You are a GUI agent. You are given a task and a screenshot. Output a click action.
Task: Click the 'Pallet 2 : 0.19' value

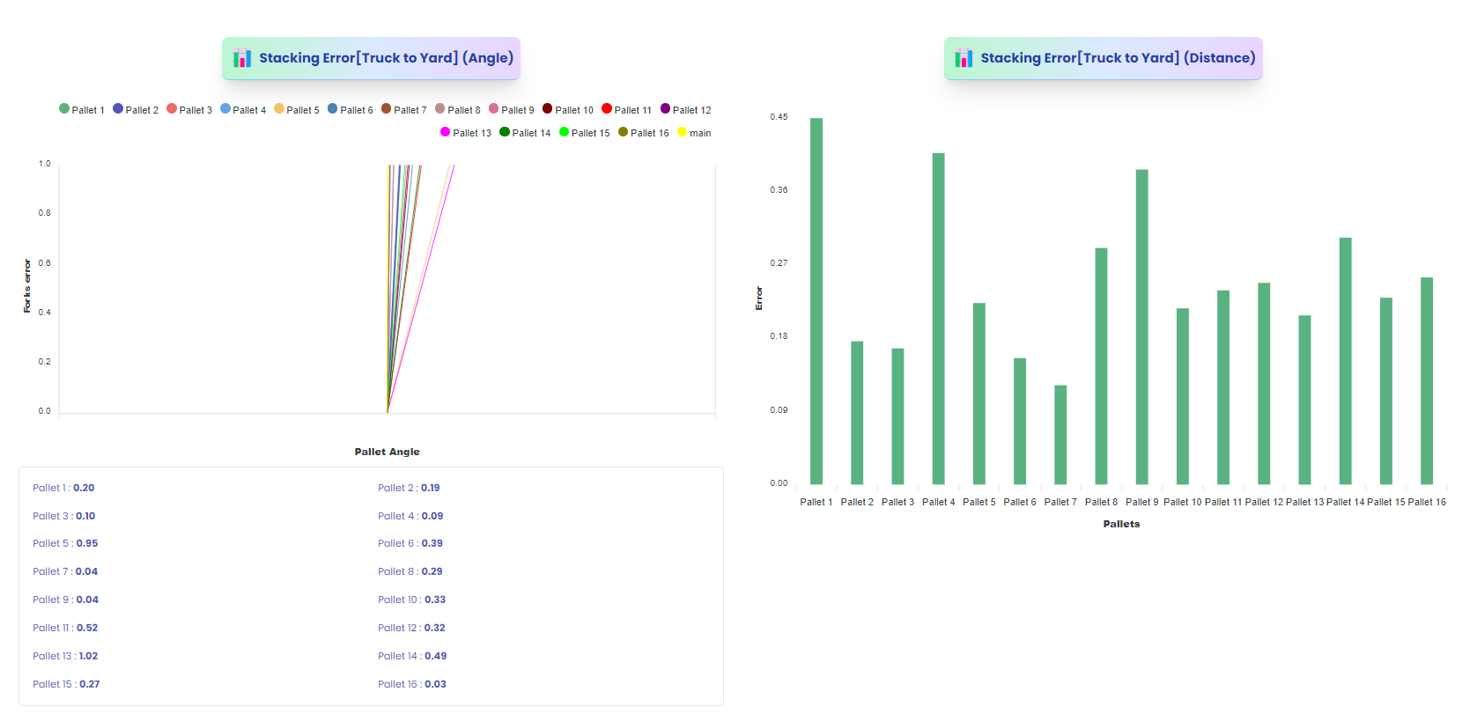409,488
